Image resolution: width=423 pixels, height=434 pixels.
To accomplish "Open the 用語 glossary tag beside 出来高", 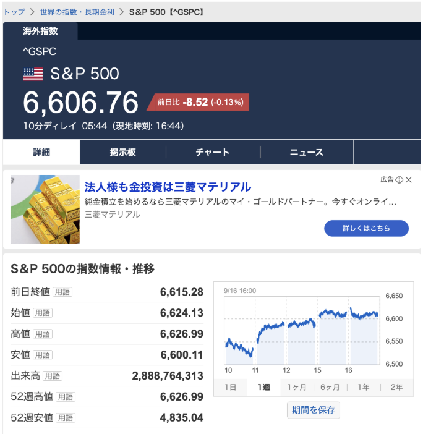I will coord(52,376).
